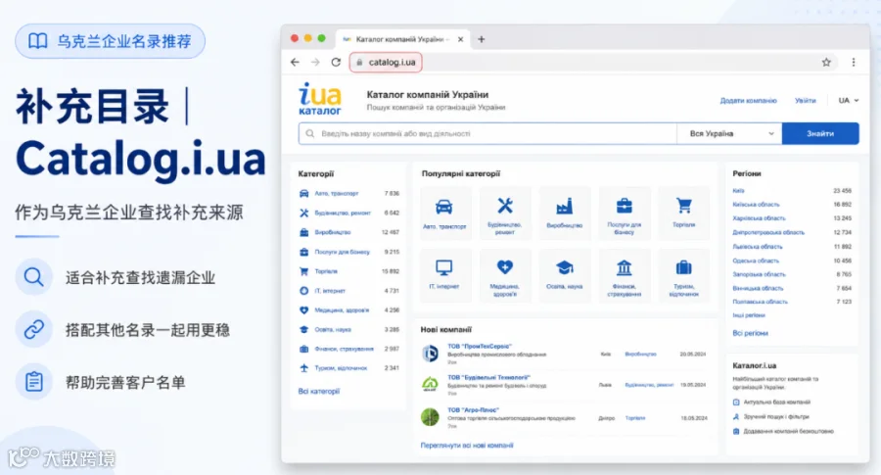
Task: Click Виробництво tag on ПромТехСервіс row
Action: [x=640, y=355]
